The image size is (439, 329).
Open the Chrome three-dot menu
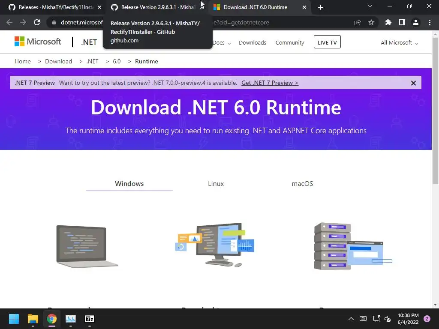coord(430,22)
